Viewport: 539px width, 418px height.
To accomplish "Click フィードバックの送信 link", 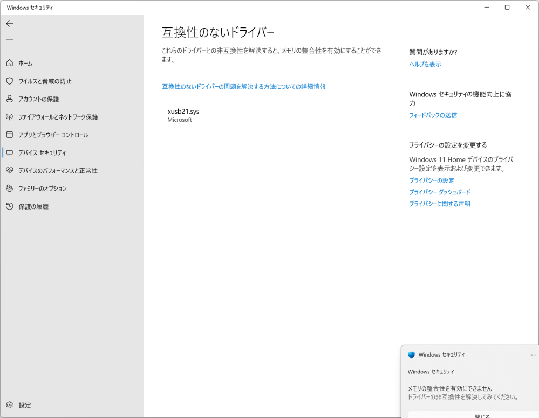I will [433, 115].
